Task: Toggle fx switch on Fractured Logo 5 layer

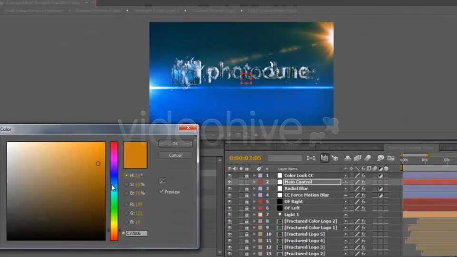Action: [x=363, y=234]
